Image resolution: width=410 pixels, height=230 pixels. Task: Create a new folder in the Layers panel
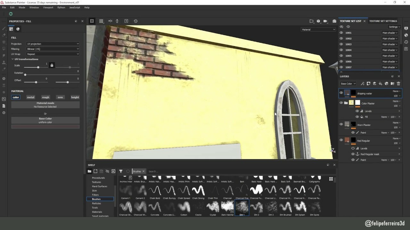point(392,83)
